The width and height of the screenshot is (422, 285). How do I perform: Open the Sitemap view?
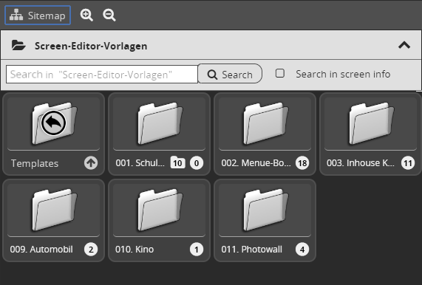tap(38, 16)
